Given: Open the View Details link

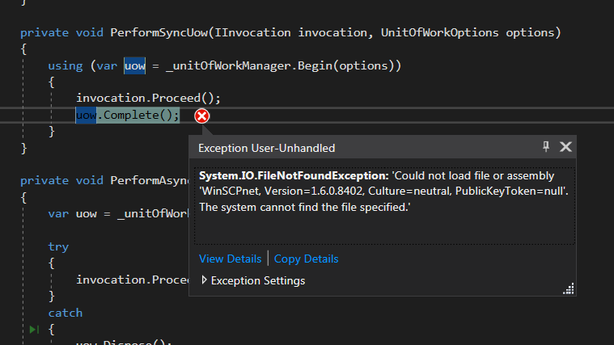Looking at the screenshot, I should (230, 259).
